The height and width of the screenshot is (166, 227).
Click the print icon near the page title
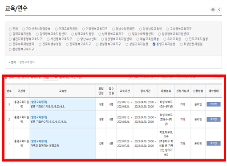pyautogui.click(x=213, y=10)
